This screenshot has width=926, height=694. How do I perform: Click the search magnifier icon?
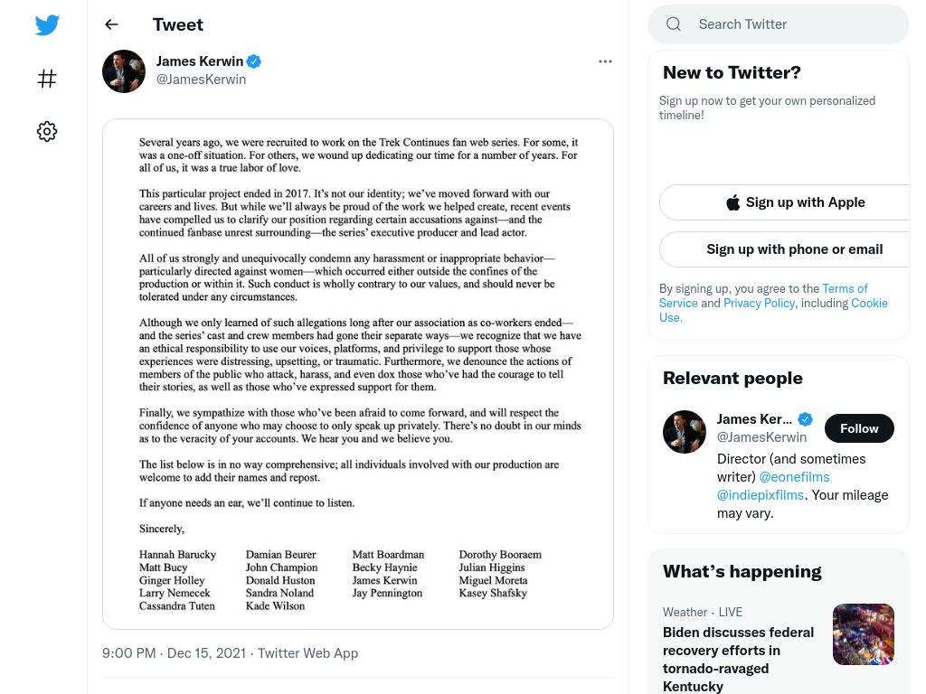(x=674, y=24)
